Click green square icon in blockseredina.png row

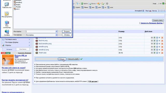pos(155,44)
